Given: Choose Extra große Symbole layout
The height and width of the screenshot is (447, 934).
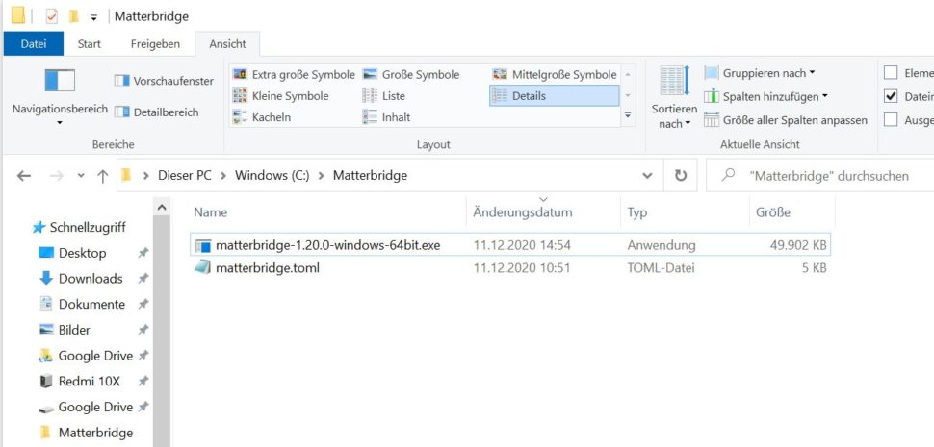Looking at the screenshot, I should click(294, 74).
